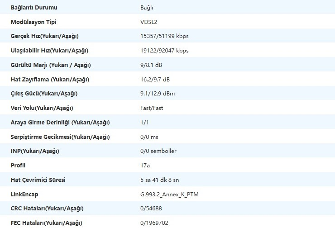335x228 pixels.
Task: Select the 'Serpiştirme Gecikmesi' label
Action: [x=60, y=137]
